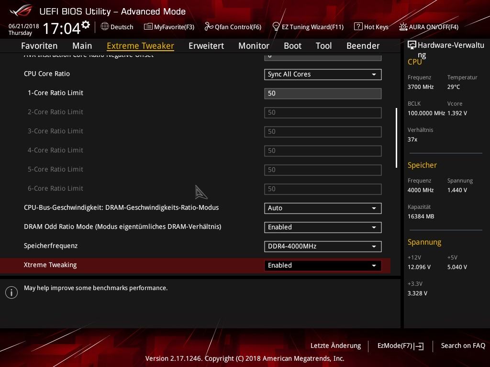This screenshot has width=490, height=367.
Task: Select the CPU Core Ratio label
Action: (47, 74)
